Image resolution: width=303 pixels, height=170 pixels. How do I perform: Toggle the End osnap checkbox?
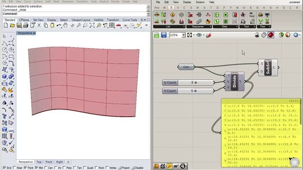(4, 168)
